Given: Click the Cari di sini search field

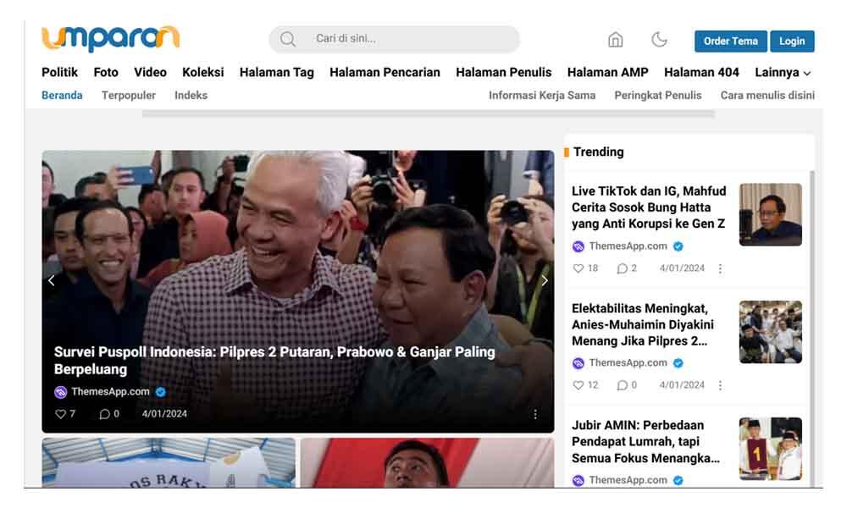Looking at the screenshot, I should click(x=407, y=39).
